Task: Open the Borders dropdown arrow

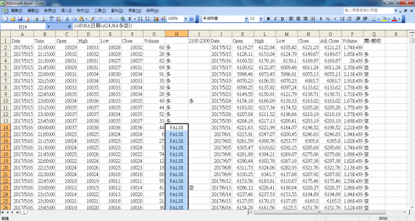Action: pos(379,19)
